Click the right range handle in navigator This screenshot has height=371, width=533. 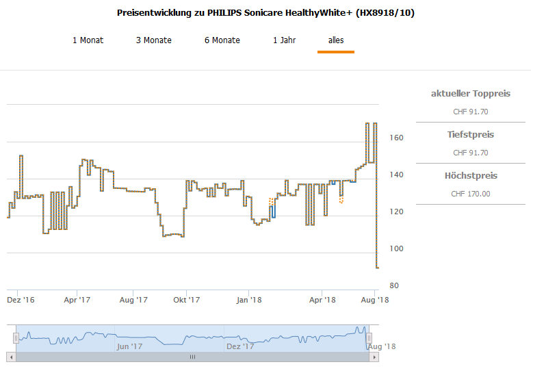click(x=369, y=337)
